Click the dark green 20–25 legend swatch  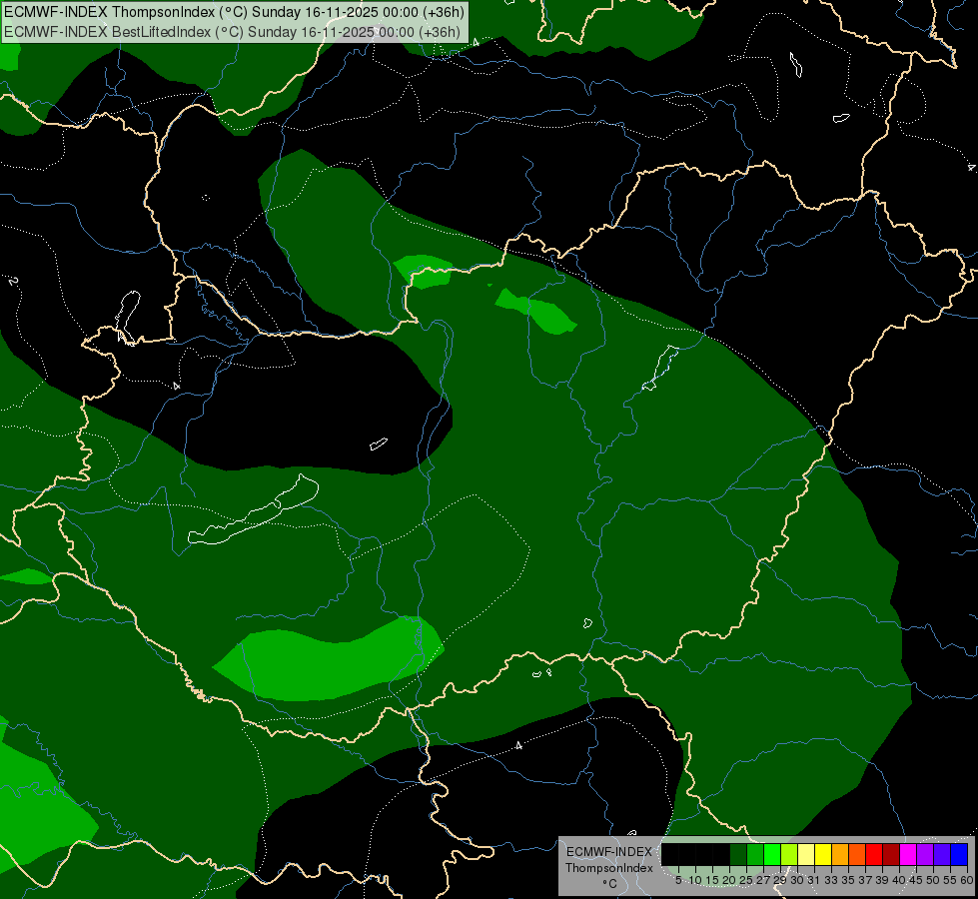pyautogui.click(x=738, y=855)
